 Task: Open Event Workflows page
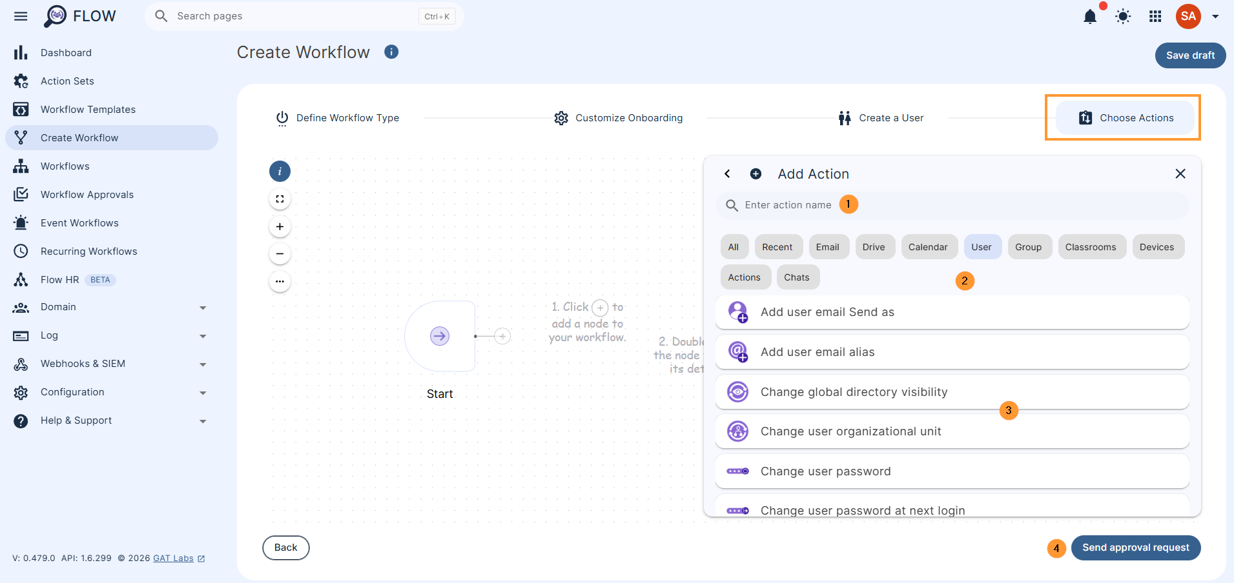pyautogui.click(x=112, y=223)
